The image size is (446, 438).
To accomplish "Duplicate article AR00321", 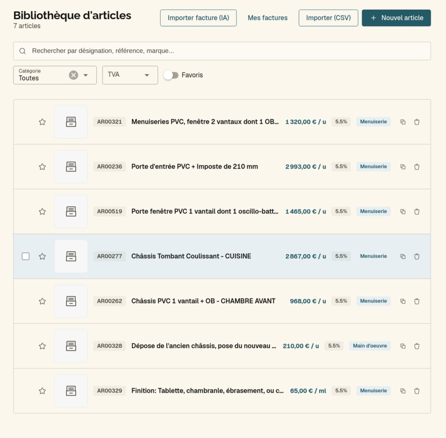I will [x=403, y=122].
